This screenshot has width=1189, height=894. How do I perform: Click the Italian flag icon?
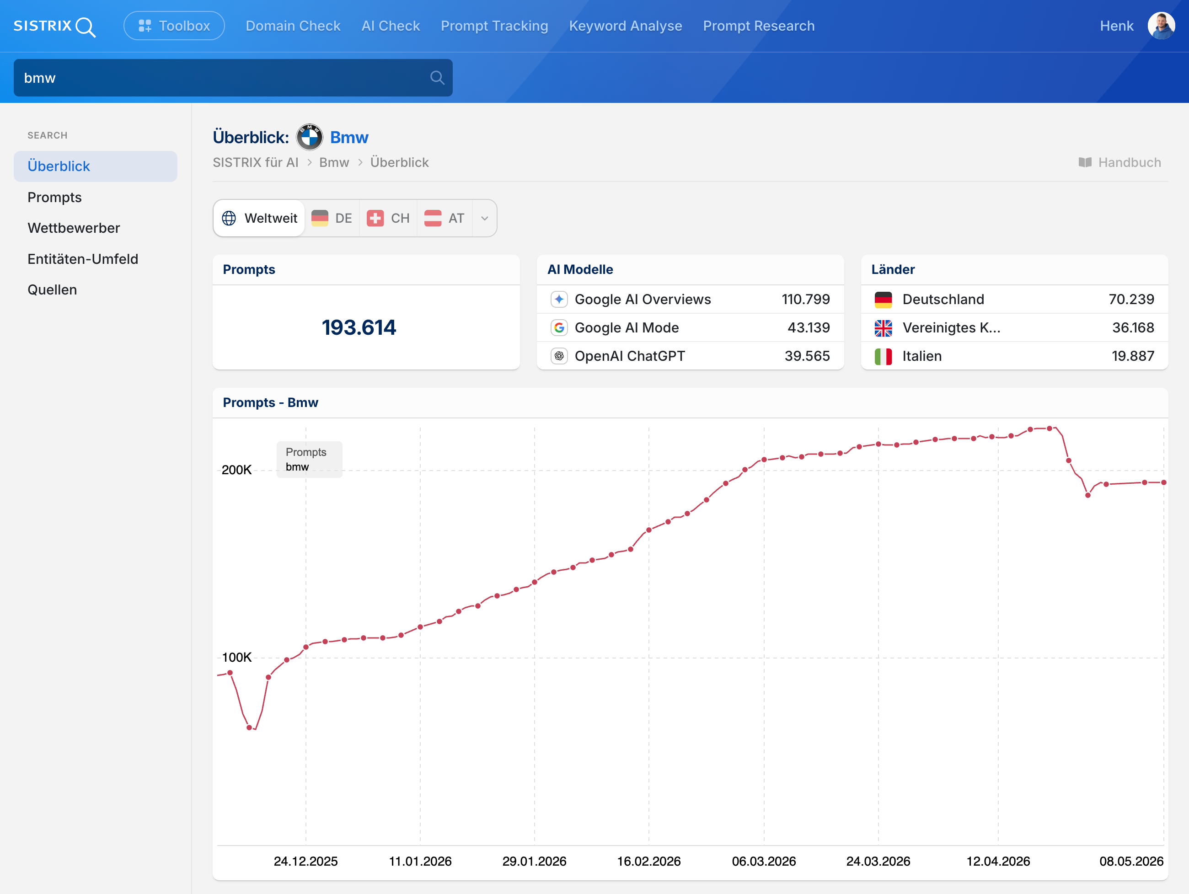(883, 356)
